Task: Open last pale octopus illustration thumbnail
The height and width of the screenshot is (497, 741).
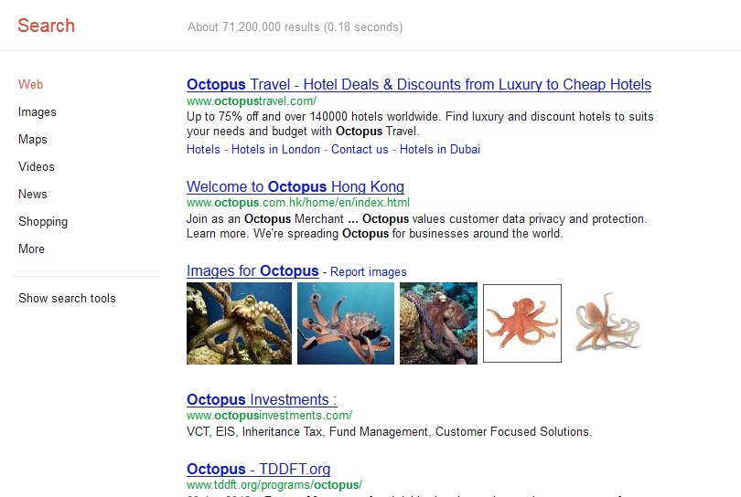Action: [x=607, y=323]
